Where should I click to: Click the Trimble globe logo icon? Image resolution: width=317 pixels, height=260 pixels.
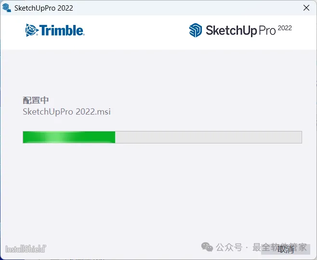(x=31, y=30)
